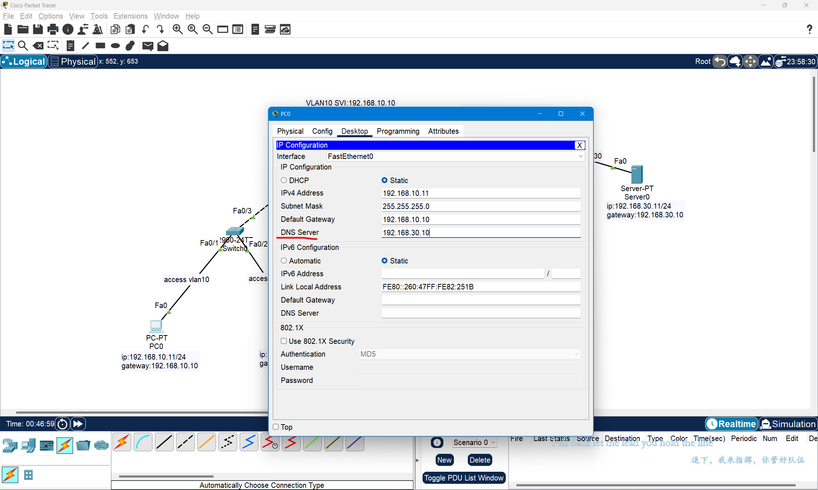Close the IP Configuration panel X
Screen dimensions: 818x490
point(580,145)
